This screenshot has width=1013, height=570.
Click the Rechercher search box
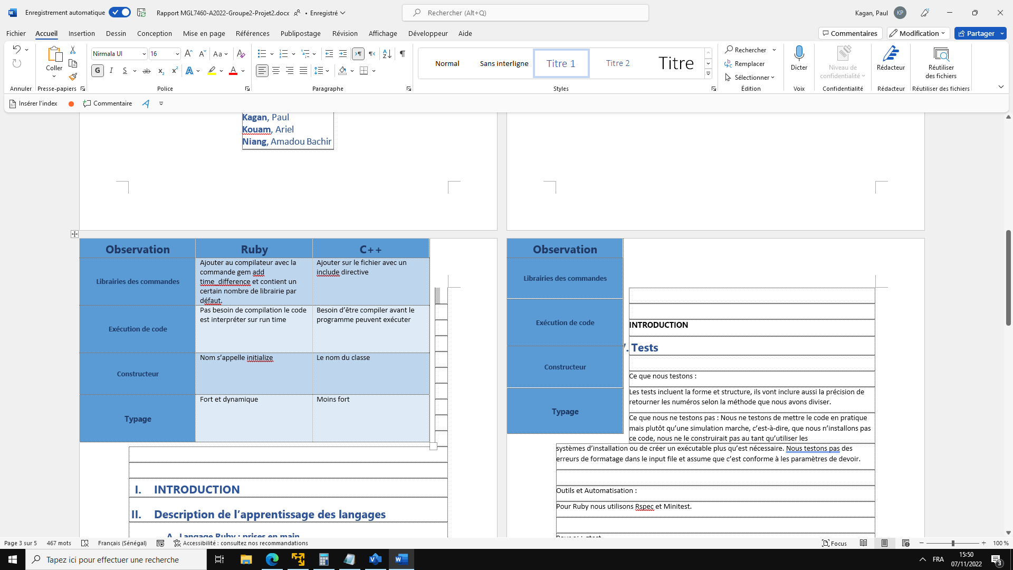click(x=525, y=13)
